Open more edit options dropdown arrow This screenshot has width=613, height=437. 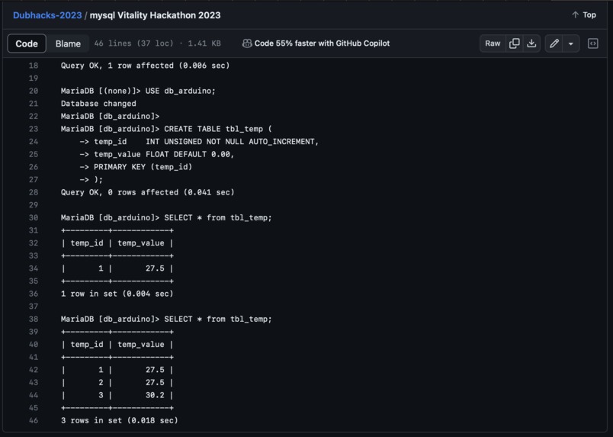(571, 43)
